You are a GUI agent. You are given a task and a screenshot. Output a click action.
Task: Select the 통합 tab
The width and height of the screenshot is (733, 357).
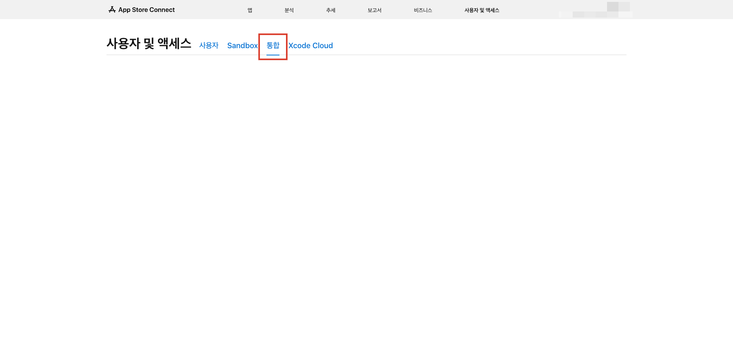coord(273,45)
